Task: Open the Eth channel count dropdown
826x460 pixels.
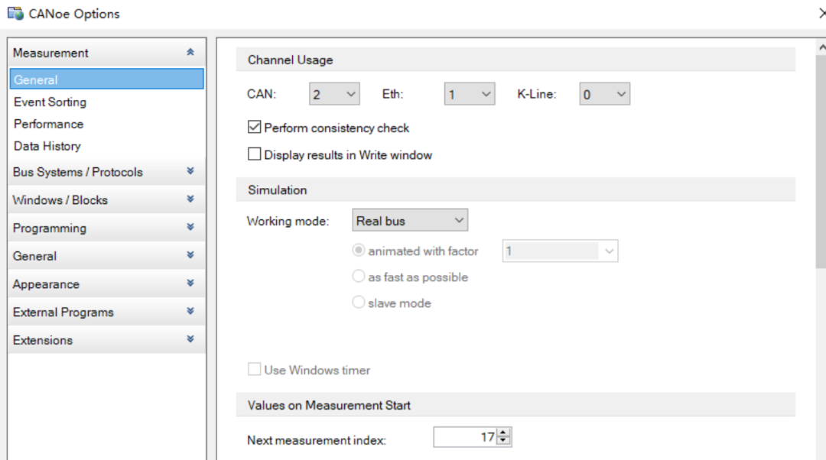Action: pos(470,94)
